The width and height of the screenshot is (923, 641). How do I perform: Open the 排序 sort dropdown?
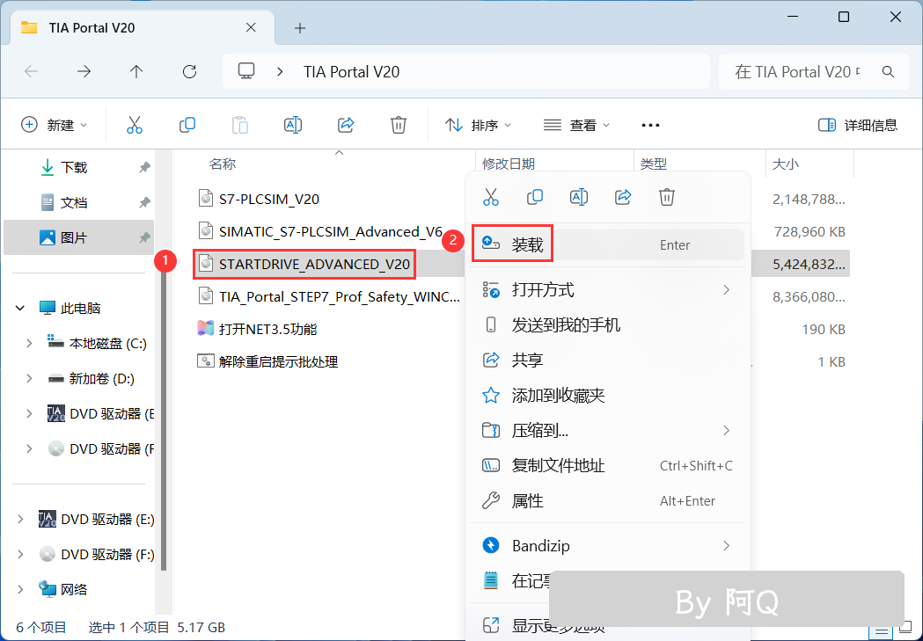tap(478, 125)
